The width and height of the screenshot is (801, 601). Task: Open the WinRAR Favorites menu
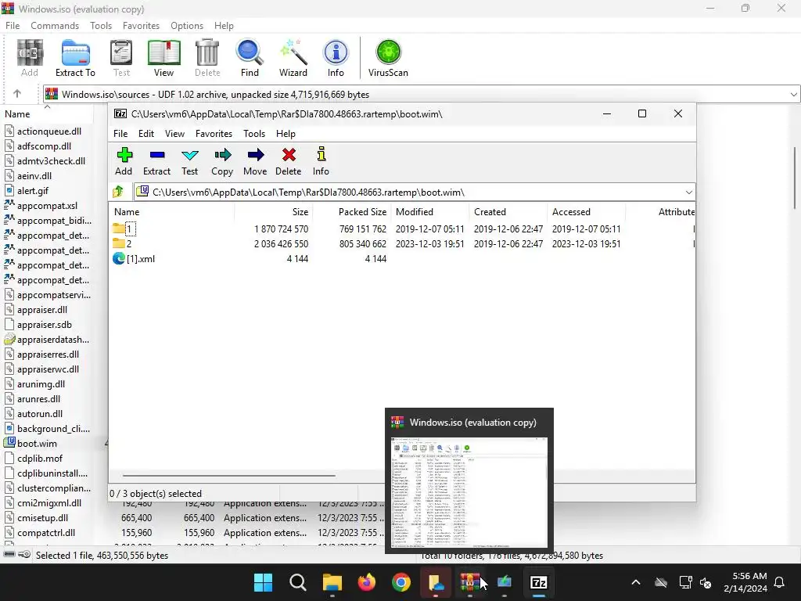tap(141, 26)
